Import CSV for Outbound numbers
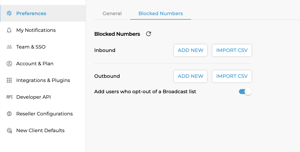This screenshot has height=152, width=300. 232,76
